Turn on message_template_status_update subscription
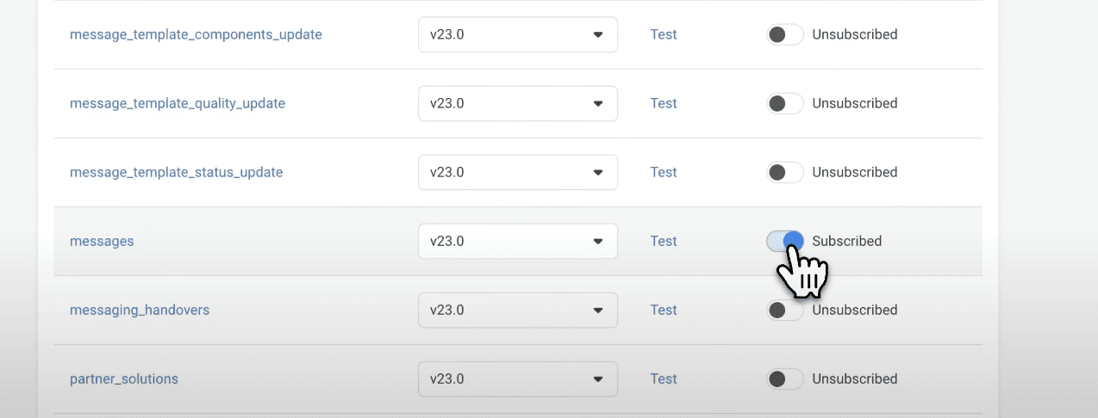Image resolution: width=1098 pixels, height=418 pixels. coord(784,172)
